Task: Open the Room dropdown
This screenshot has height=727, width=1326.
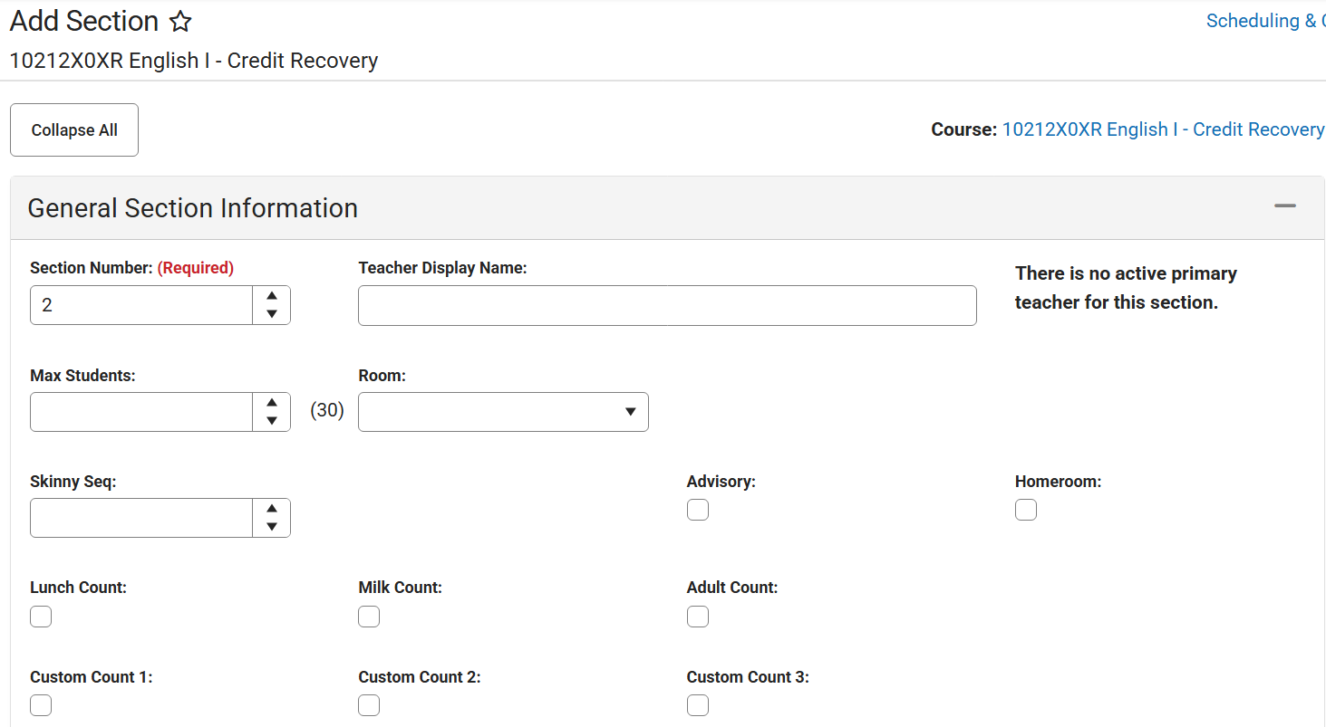Action: (x=503, y=412)
